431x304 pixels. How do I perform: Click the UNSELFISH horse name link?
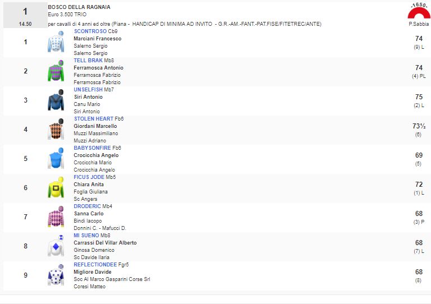click(x=88, y=90)
